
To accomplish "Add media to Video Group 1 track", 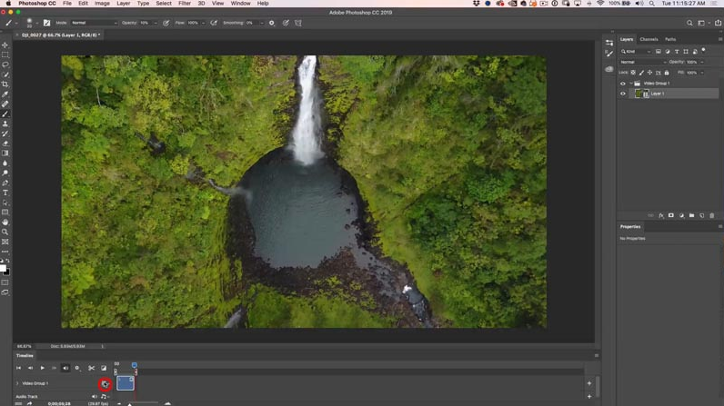I will pyautogui.click(x=589, y=383).
